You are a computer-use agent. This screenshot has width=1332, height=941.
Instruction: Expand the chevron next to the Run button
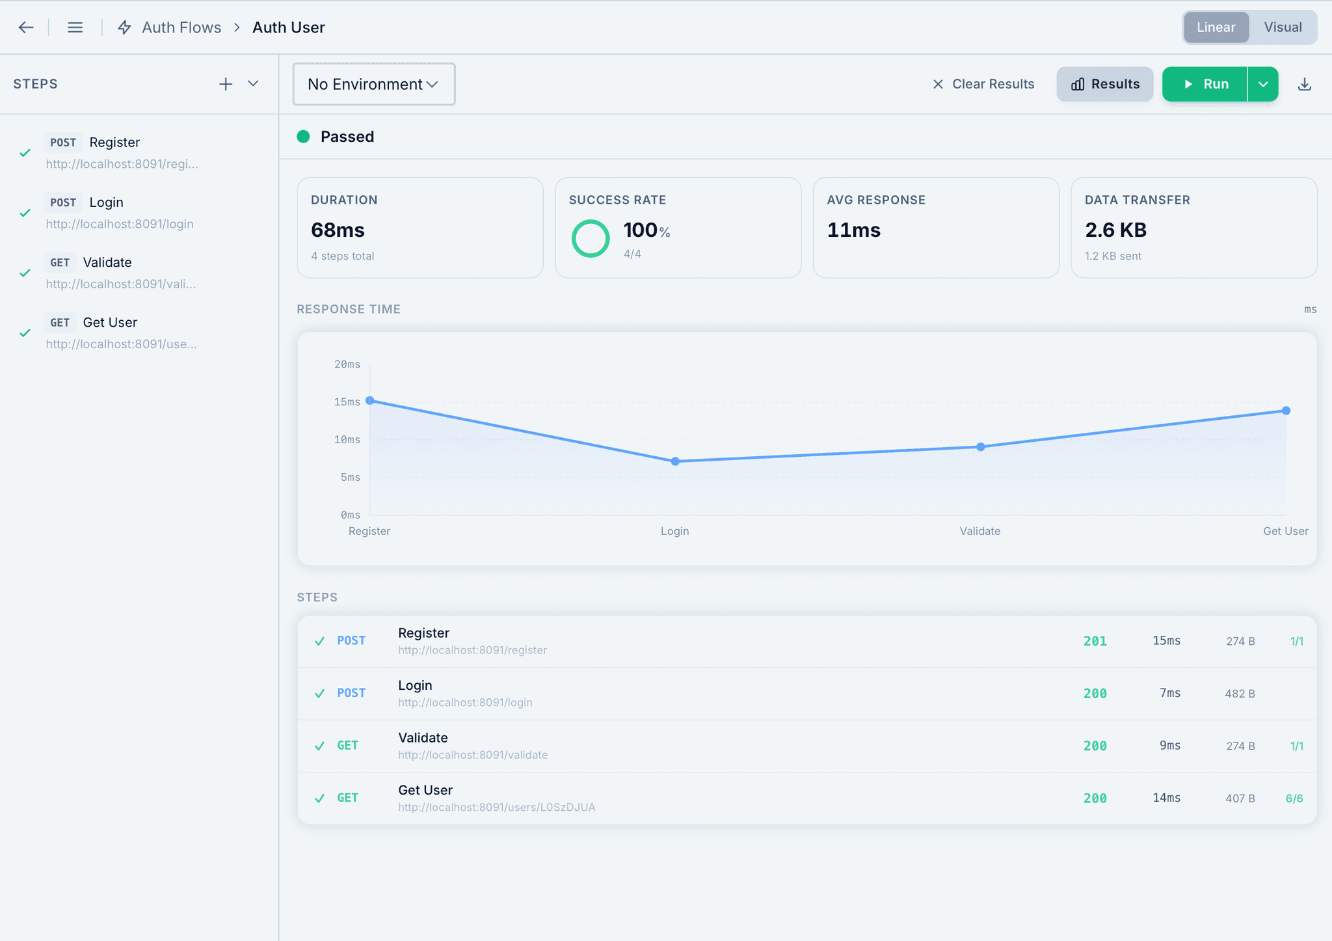pyautogui.click(x=1264, y=84)
